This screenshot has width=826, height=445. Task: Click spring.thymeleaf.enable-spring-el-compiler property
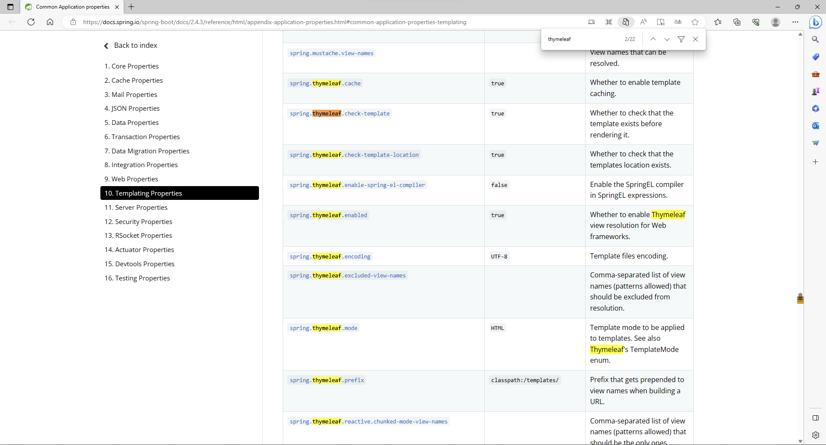pos(357,185)
